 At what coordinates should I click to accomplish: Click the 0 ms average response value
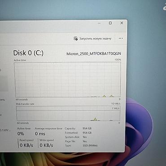tap(40, 134)
